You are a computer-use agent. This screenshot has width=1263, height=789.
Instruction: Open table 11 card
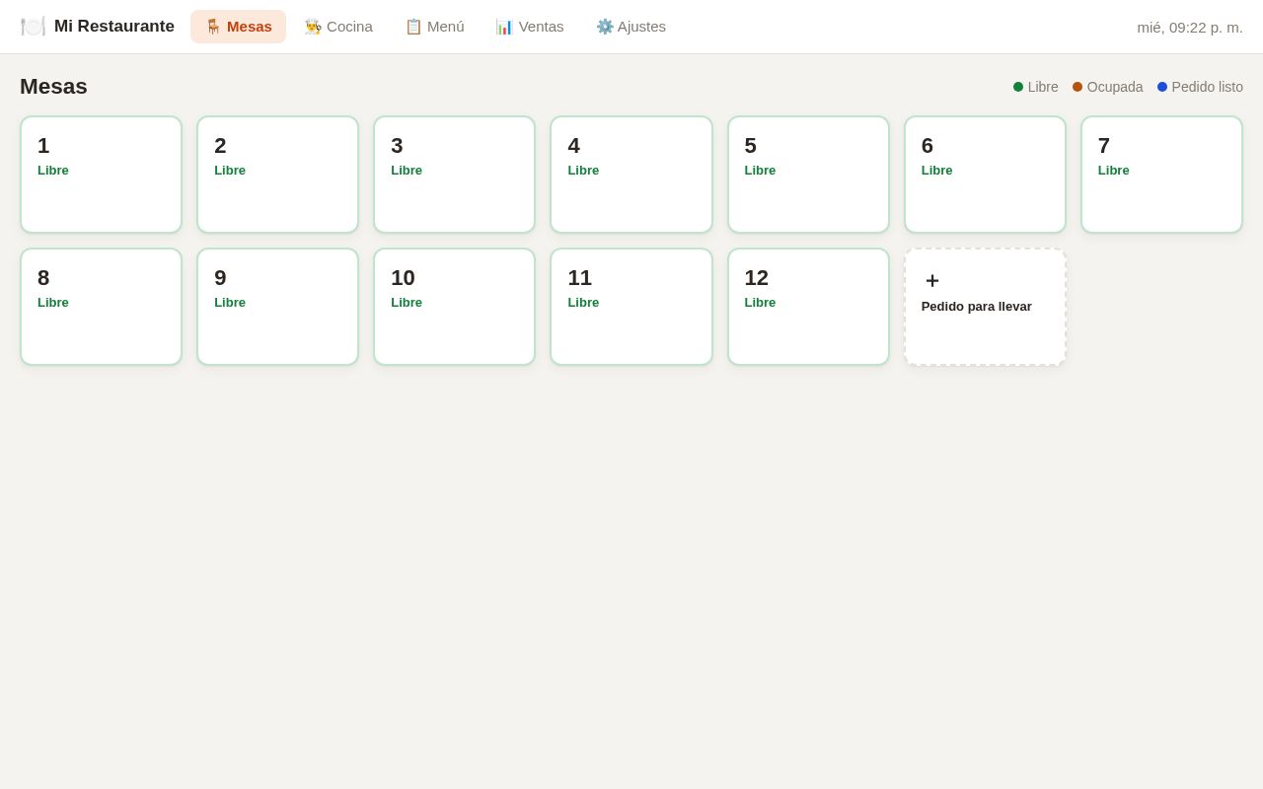tap(631, 307)
